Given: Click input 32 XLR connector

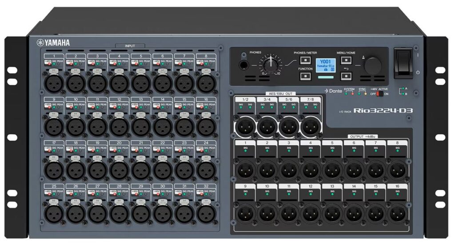Looking at the screenshot, I should pyautogui.click(x=206, y=213).
